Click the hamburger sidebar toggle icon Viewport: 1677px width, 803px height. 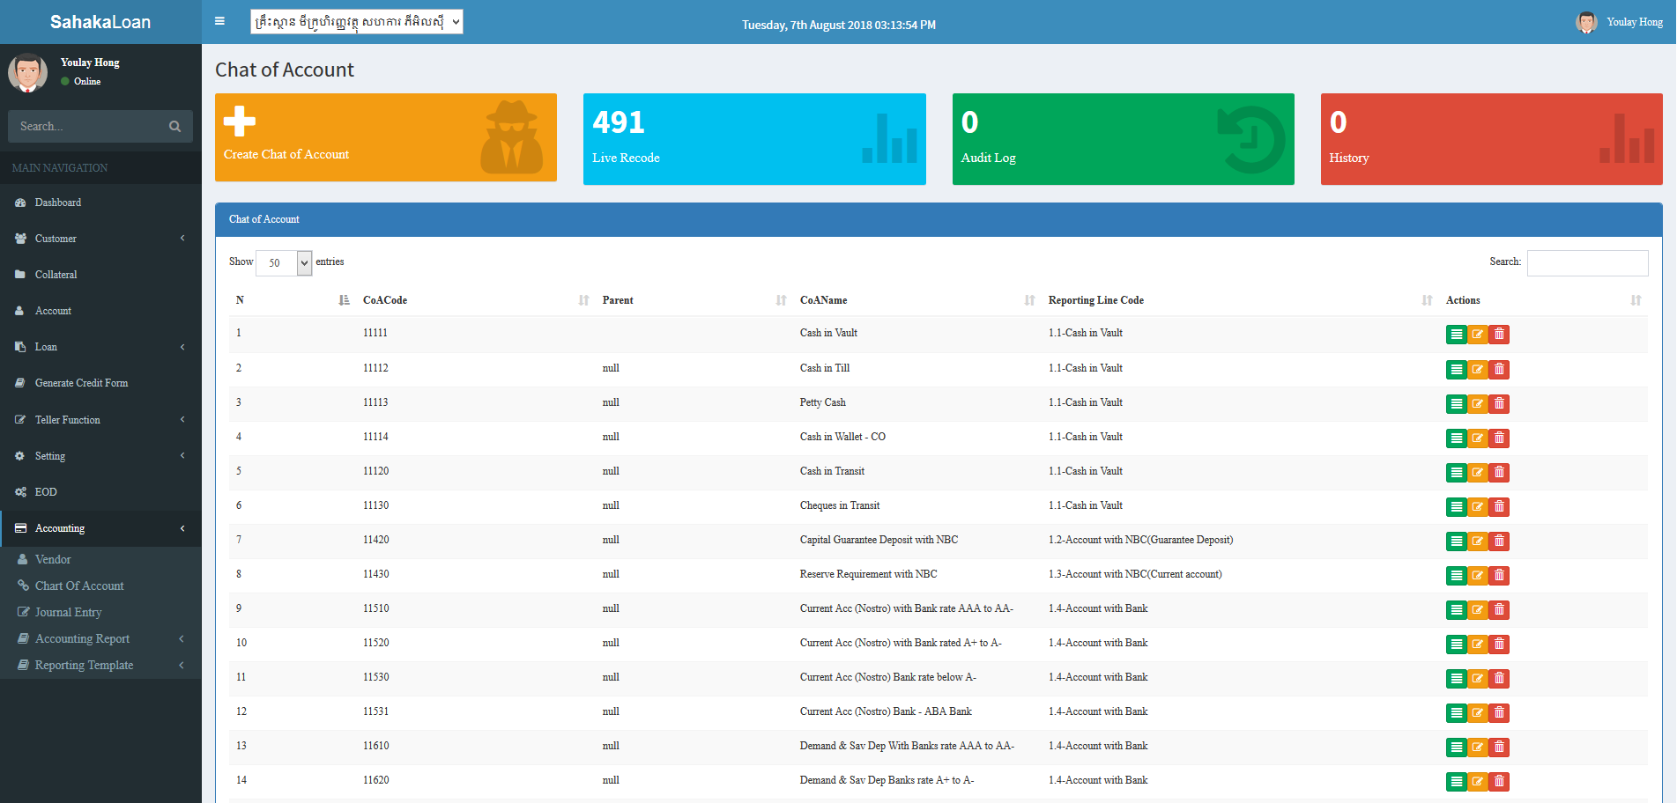click(219, 21)
